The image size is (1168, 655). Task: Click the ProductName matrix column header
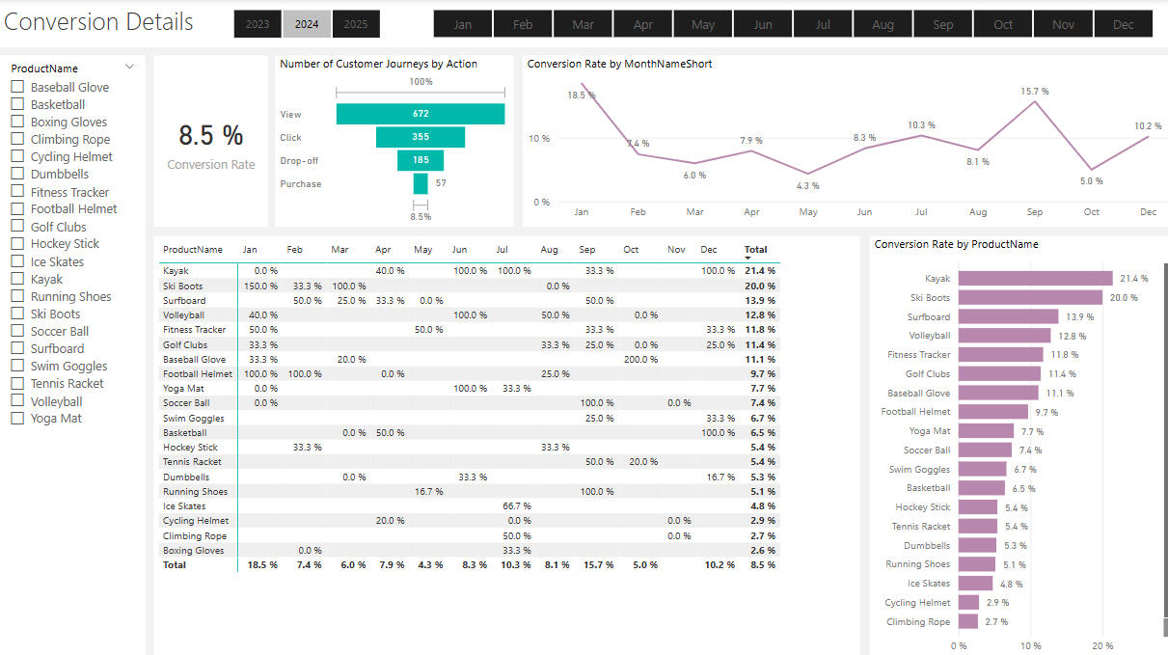click(193, 250)
